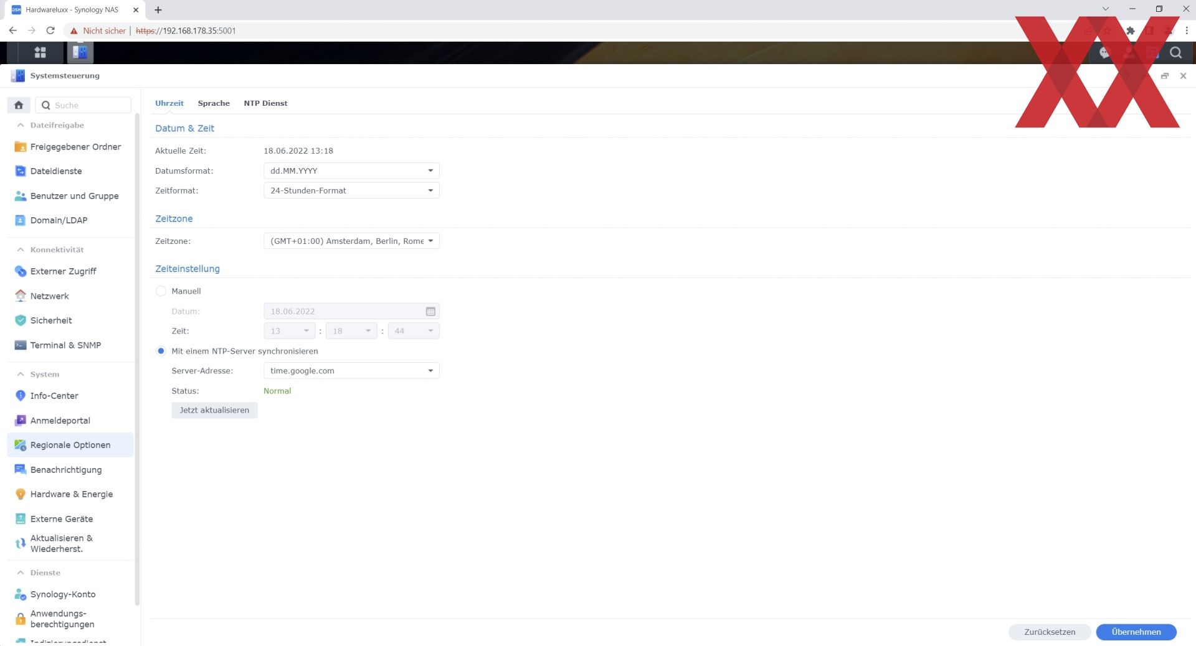Click the Nicht sicher warning
Image resolution: width=1196 pixels, height=646 pixels.
98,30
